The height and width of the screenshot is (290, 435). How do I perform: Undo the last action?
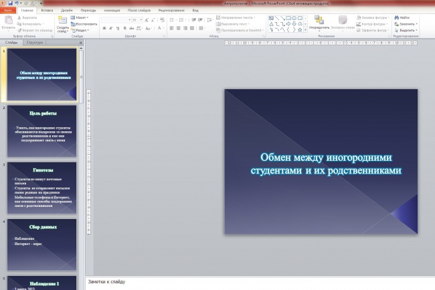[x=16, y=3]
